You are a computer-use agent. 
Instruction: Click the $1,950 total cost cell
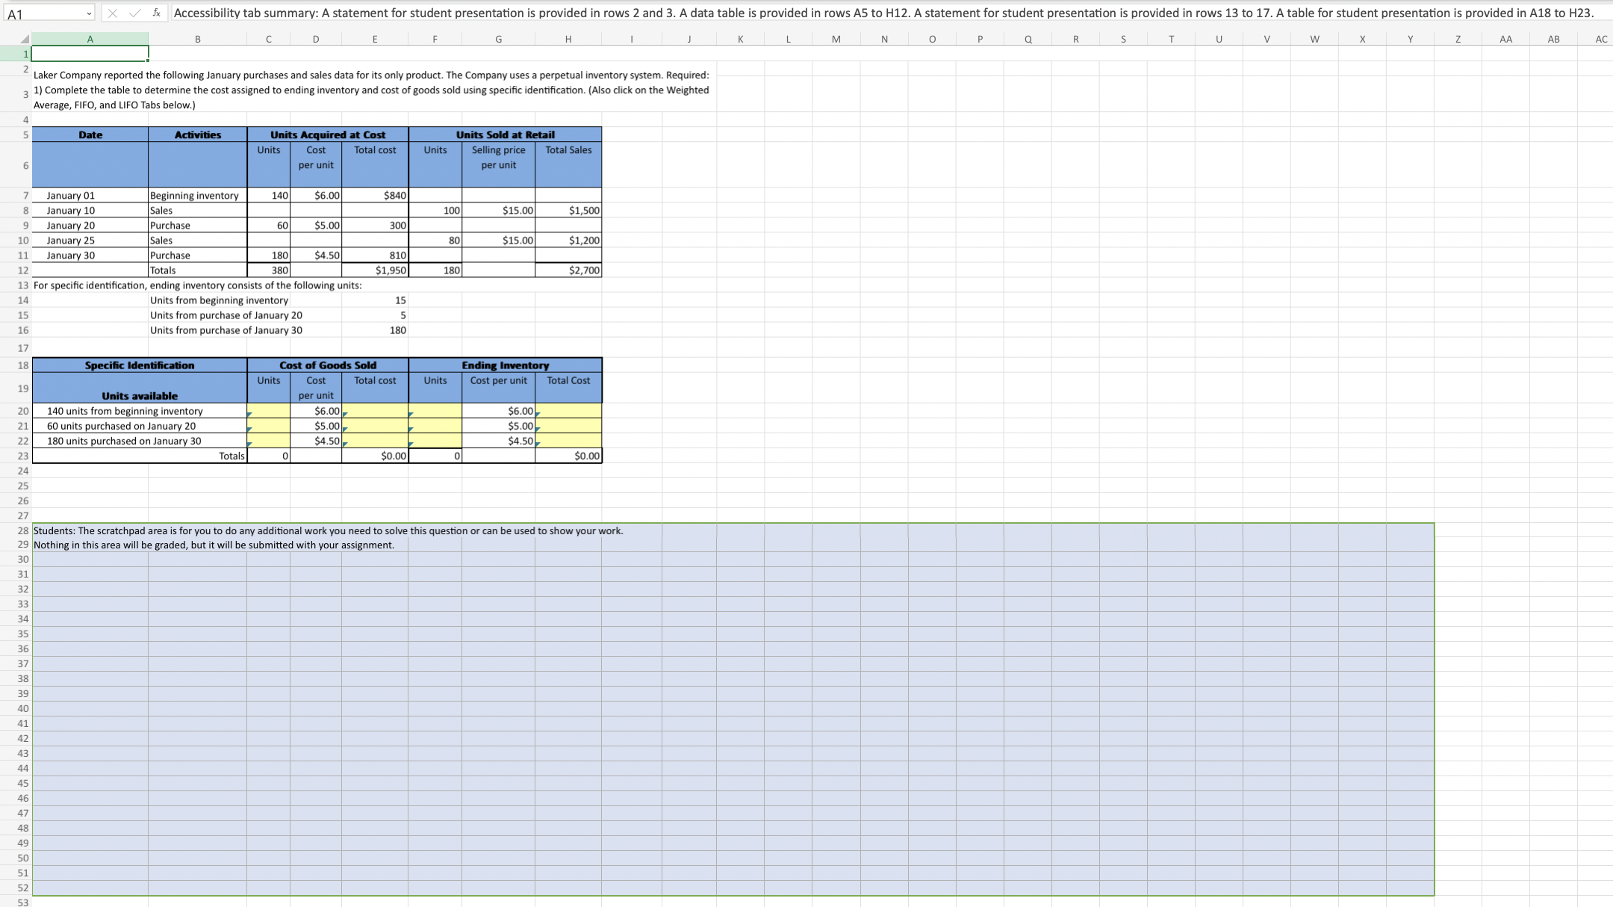(x=375, y=270)
